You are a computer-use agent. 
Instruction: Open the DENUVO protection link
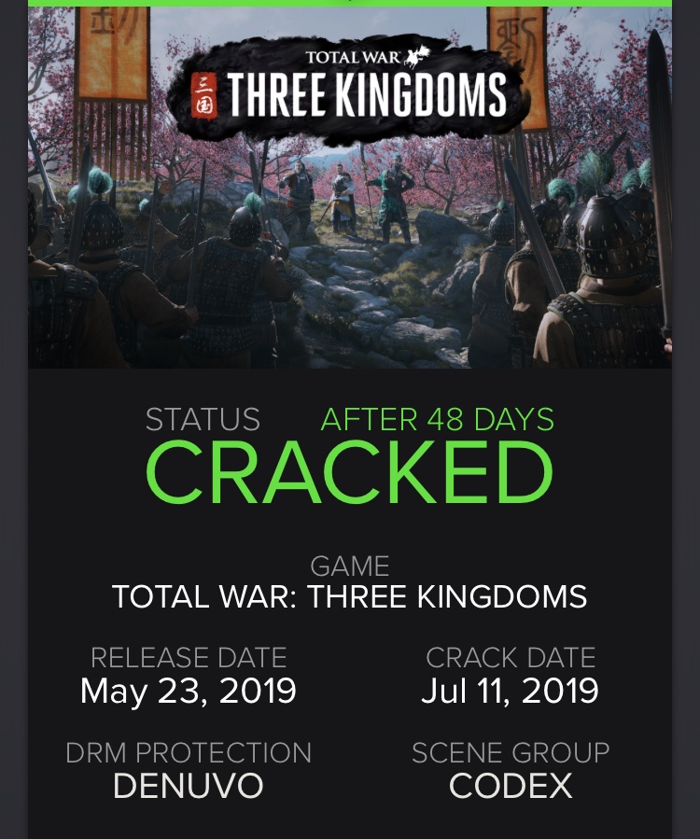click(x=189, y=786)
